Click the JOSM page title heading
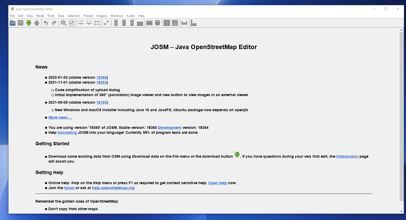Viewport: 406px width, 220px height. click(204, 47)
